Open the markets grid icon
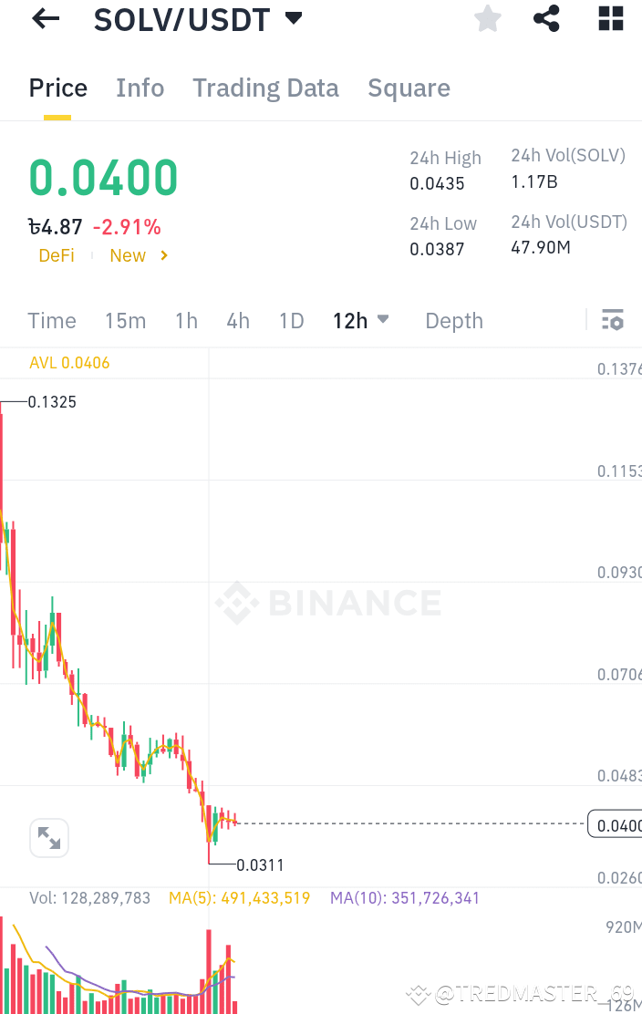 click(610, 18)
